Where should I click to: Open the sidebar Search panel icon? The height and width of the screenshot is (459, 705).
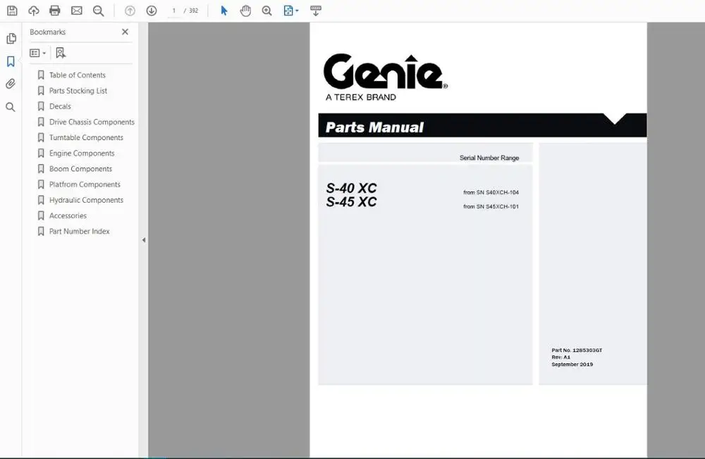pos(11,107)
